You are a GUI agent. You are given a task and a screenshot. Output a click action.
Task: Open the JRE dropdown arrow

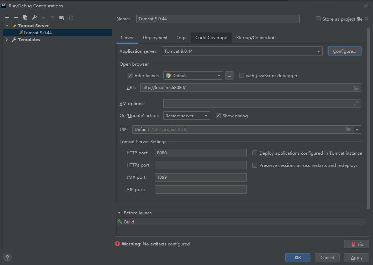[357, 130]
